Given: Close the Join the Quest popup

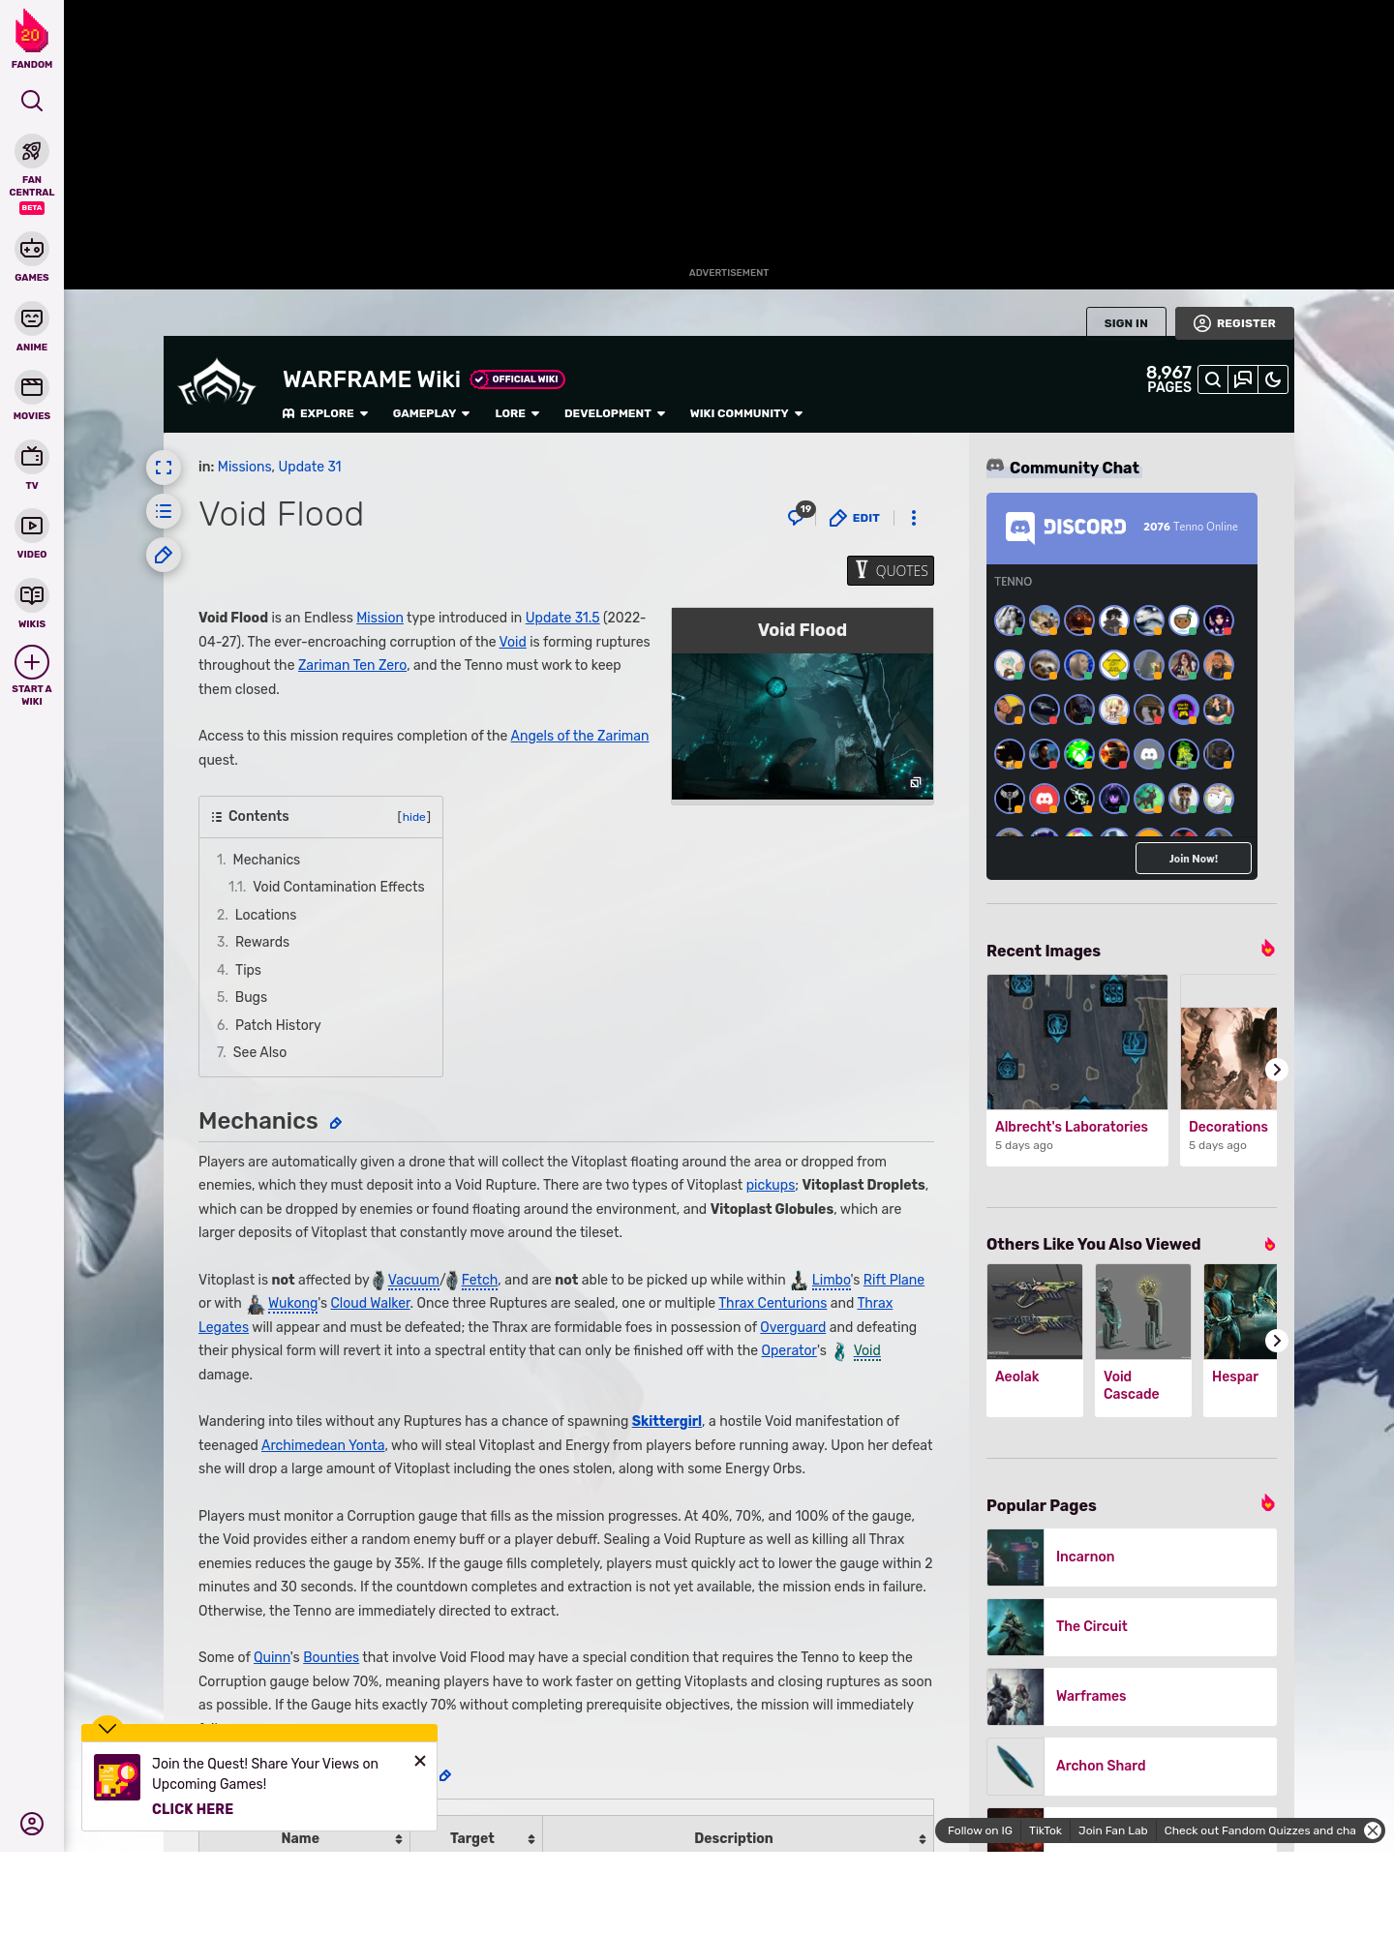Looking at the screenshot, I should (420, 1761).
